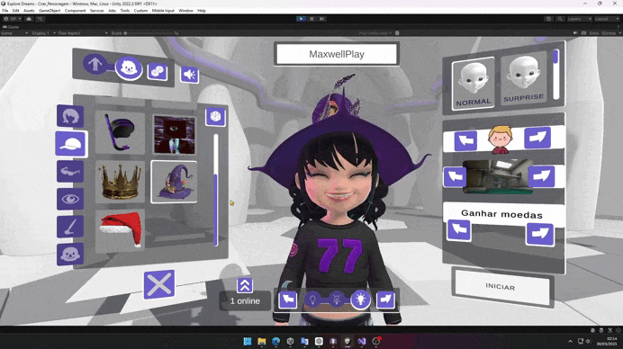Screen dimensions: 623x349
Task: Enable the brightest light bulb option
Action: [360, 299]
